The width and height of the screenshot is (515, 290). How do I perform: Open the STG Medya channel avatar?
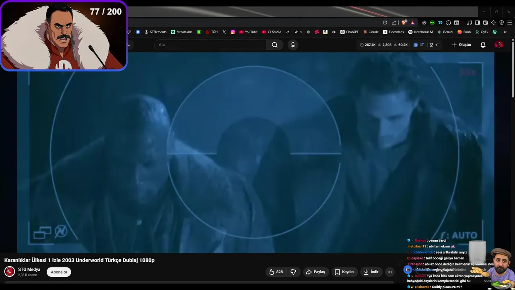[x=10, y=272]
